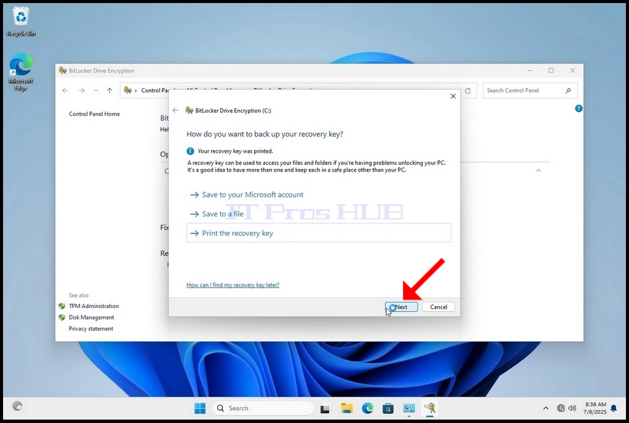Viewport: 629px width, 423px height.
Task: Open Microsoft Store from the taskbar
Action: click(x=388, y=408)
